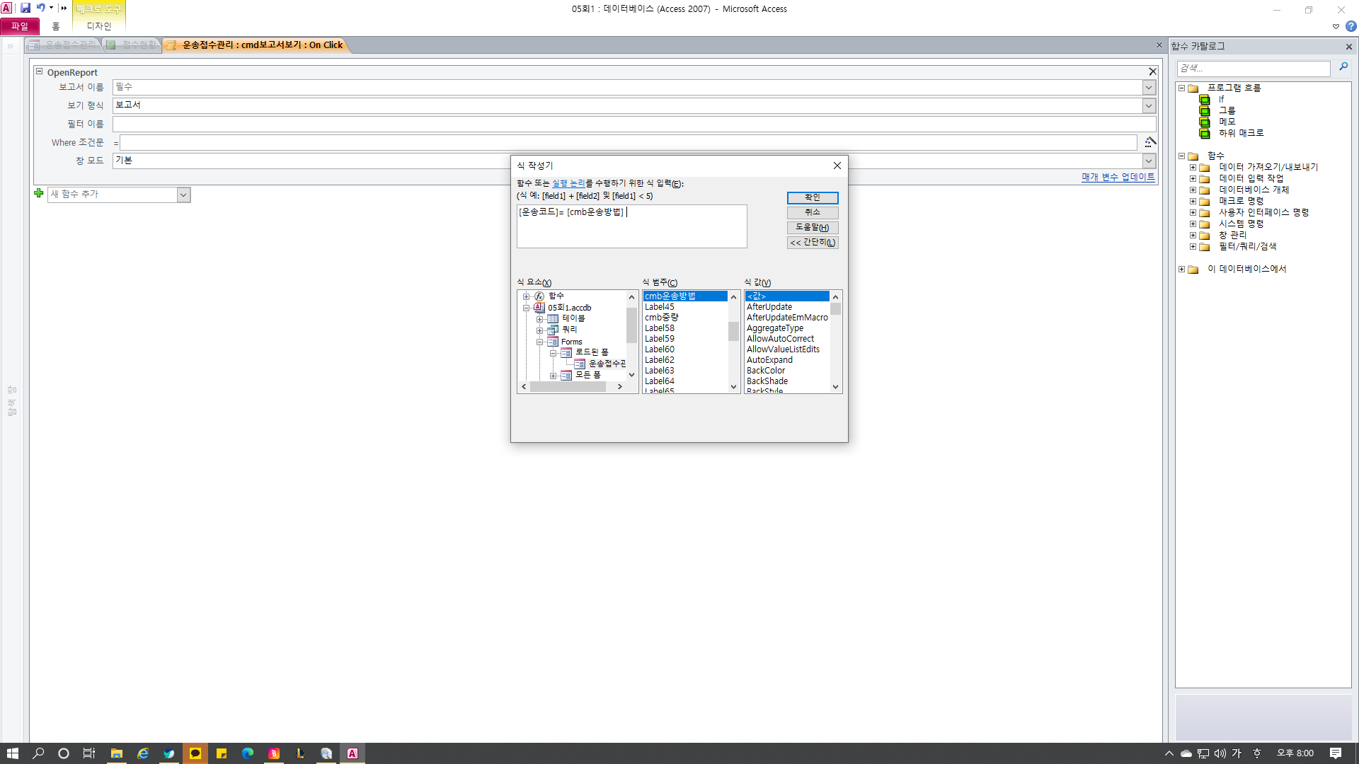Open File Explorer from the taskbar

point(117,753)
